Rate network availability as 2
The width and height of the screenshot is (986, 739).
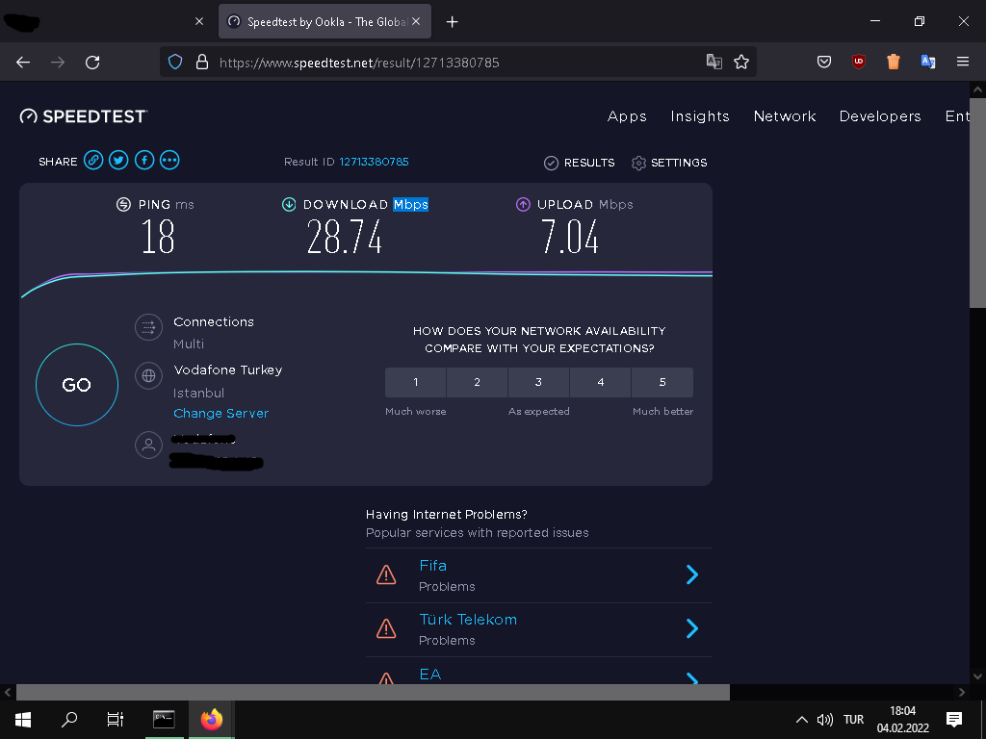click(x=478, y=382)
